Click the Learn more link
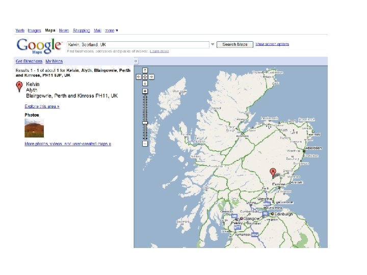This screenshot has height=275, width=367. pos(159,51)
